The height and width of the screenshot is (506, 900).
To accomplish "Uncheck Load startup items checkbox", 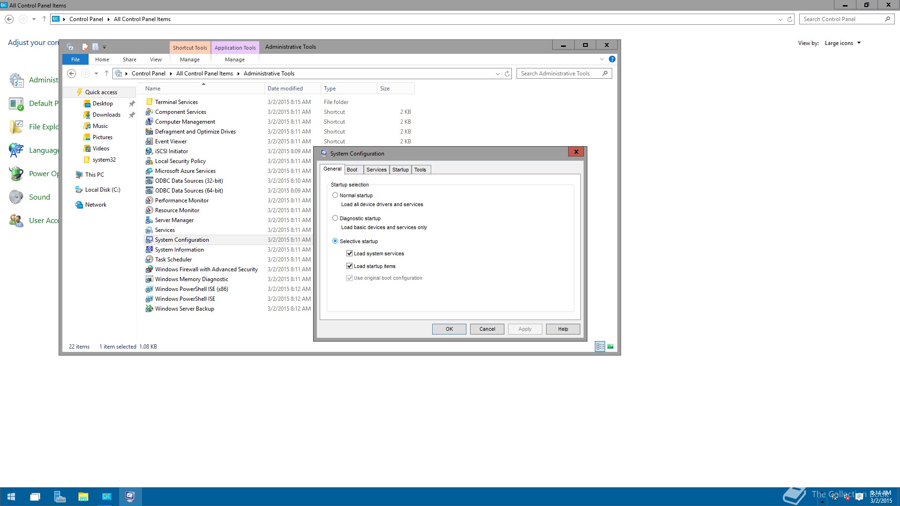I will (x=349, y=266).
